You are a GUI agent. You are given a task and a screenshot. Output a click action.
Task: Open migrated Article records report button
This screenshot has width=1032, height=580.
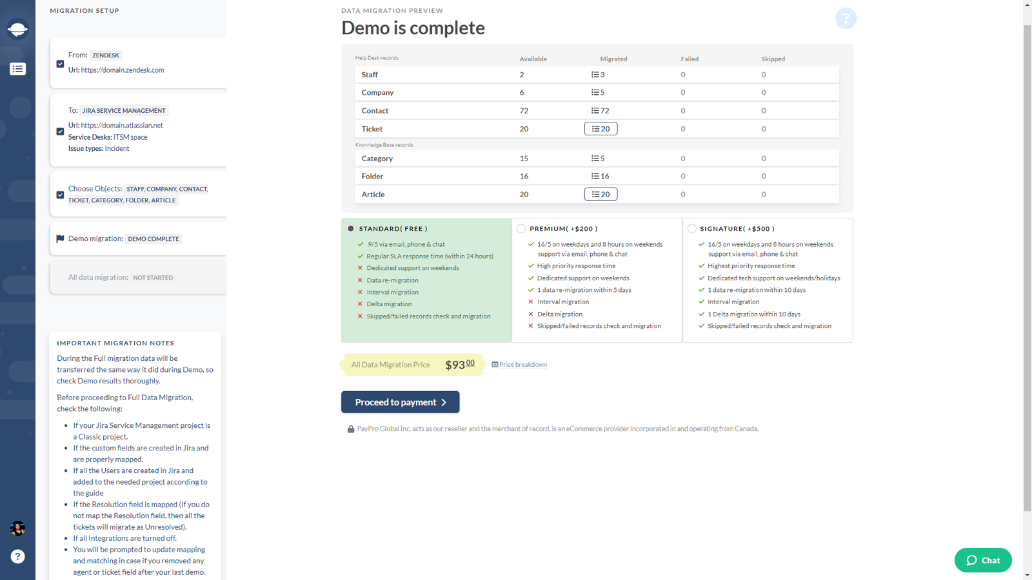(x=600, y=195)
